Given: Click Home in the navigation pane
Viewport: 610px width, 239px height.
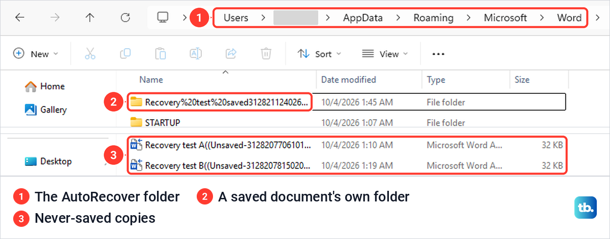Looking at the screenshot, I should (x=52, y=86).
